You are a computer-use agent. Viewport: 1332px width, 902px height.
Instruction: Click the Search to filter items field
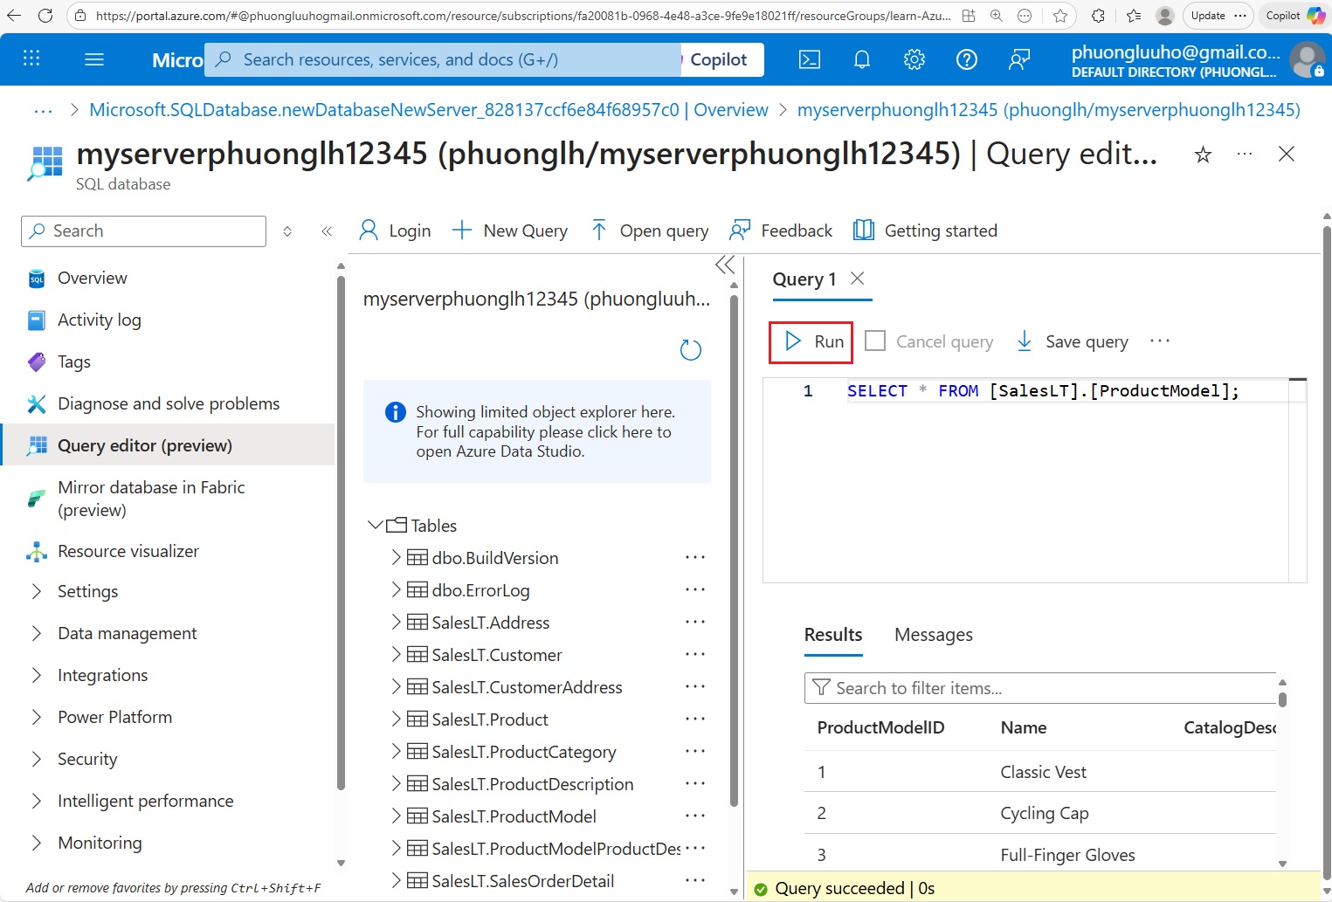(1039, 688)
